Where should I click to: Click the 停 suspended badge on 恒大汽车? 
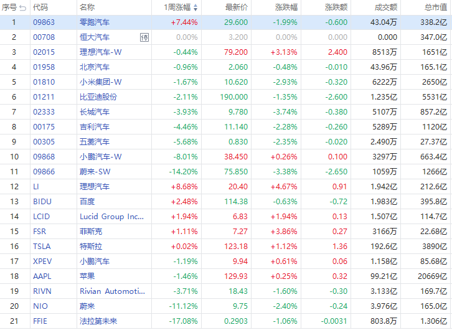pyautogui.click(x=144, y=37)
